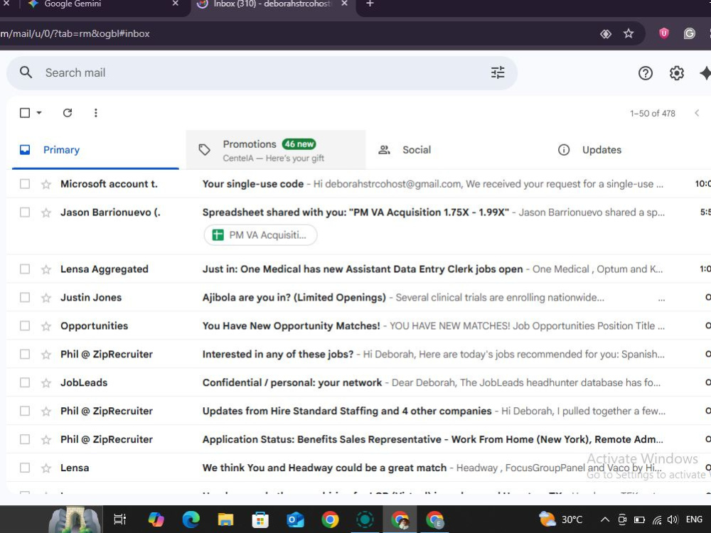The image size is (711, 533).
Task: Click the ellipsis on Justin Jones email
Action: coord(661,299)
